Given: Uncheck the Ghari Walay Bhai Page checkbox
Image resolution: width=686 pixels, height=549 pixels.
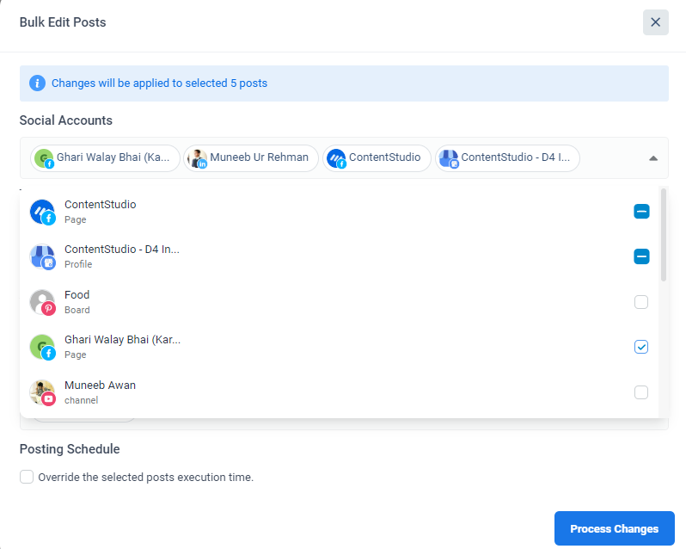Looking at the screenshot, I should pos(641,347).
